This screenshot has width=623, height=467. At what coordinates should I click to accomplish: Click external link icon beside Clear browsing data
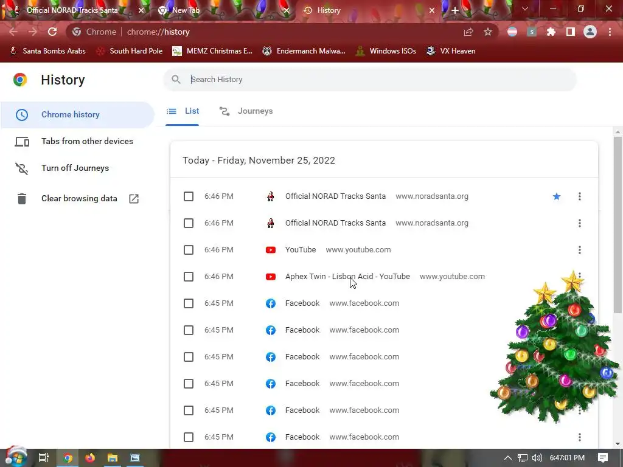coord(134,199)
